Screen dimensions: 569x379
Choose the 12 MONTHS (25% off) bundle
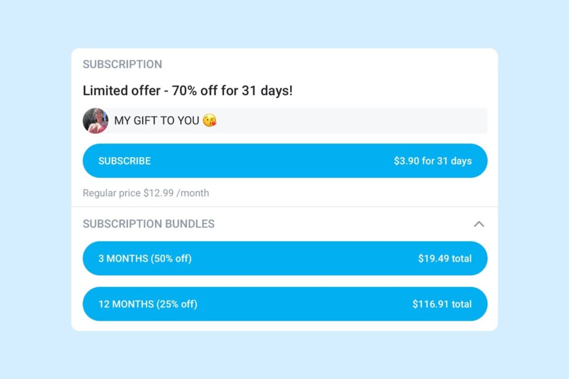click(148, 304)
